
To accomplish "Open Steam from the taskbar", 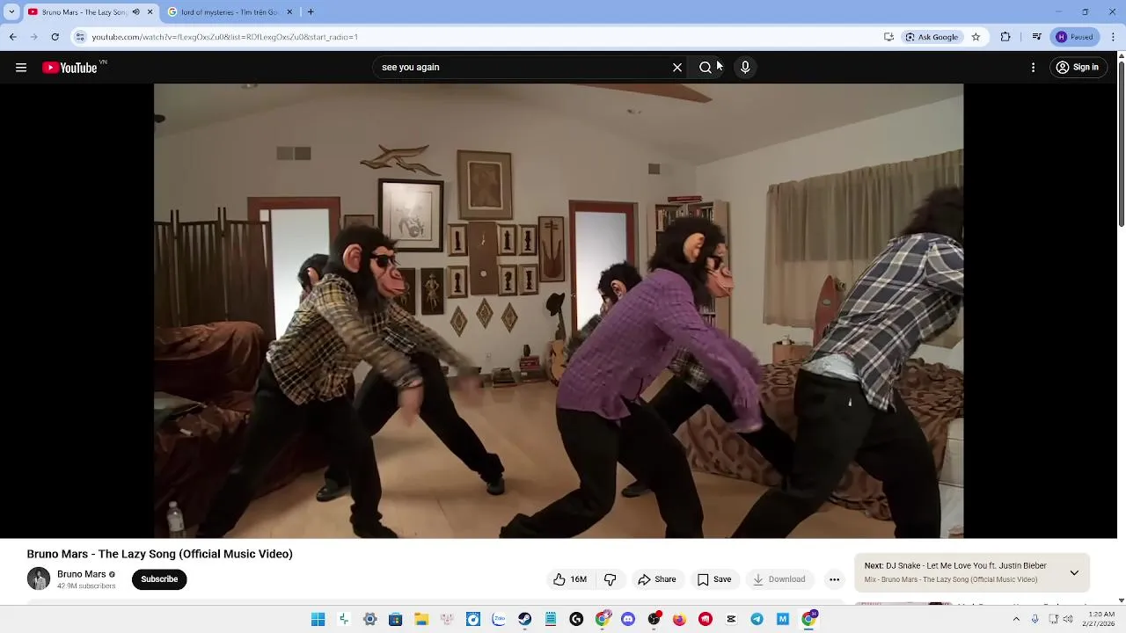I will coord(524,620).
